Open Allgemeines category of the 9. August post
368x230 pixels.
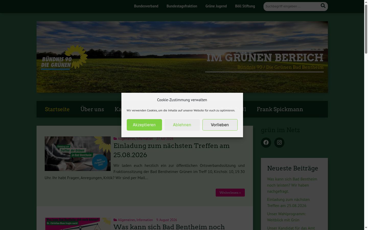(126, 220)
